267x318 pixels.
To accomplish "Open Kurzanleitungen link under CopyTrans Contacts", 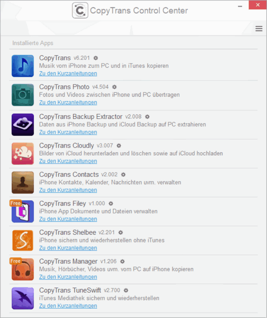I will pos(68,190).
